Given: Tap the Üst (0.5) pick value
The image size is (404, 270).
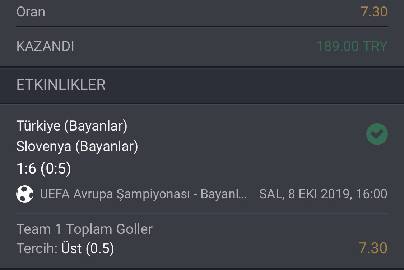Looking at the screenshot, I should click(88, 248).
